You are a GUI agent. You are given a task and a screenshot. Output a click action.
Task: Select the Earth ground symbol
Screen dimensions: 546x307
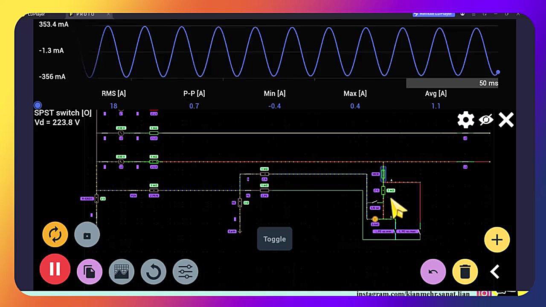pos(240,232)
